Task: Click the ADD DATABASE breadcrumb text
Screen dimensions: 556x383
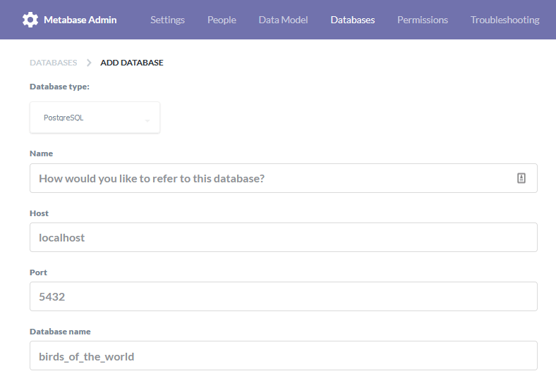Action: [x=132, y=63]
